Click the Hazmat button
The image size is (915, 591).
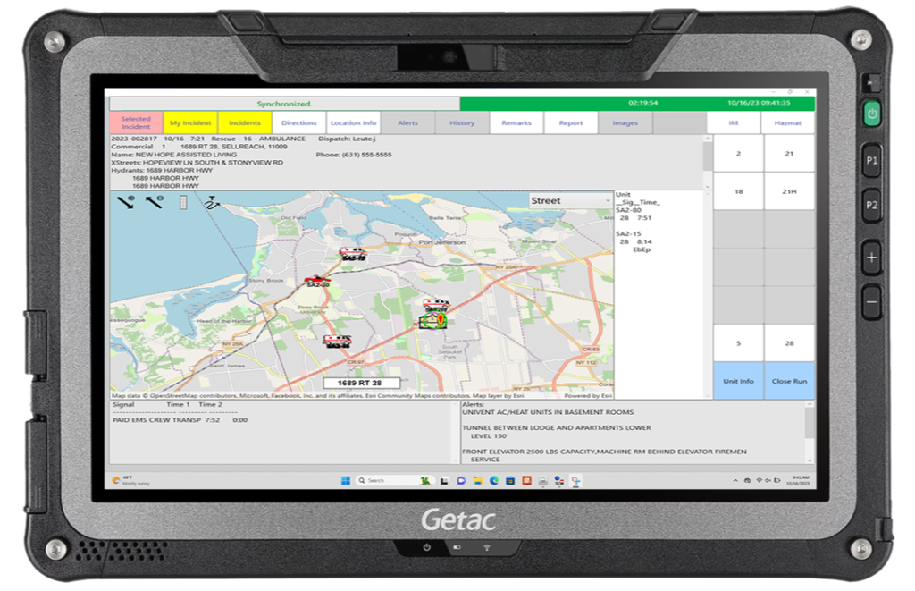tap(789, 123)
